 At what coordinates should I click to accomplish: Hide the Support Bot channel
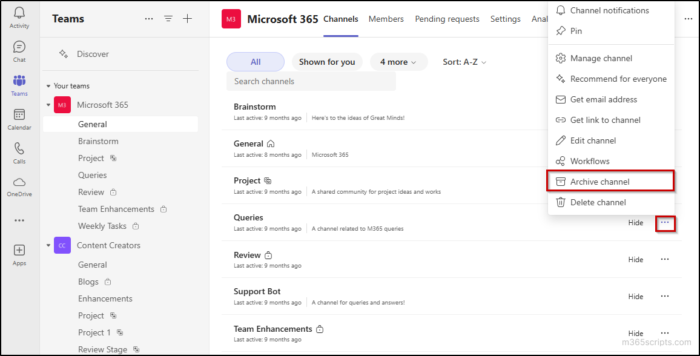[635, 296]
